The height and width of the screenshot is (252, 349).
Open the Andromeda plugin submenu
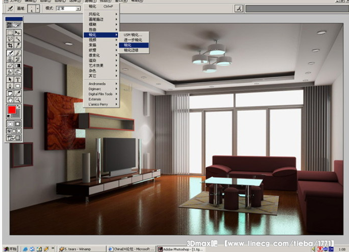(101, 84)
